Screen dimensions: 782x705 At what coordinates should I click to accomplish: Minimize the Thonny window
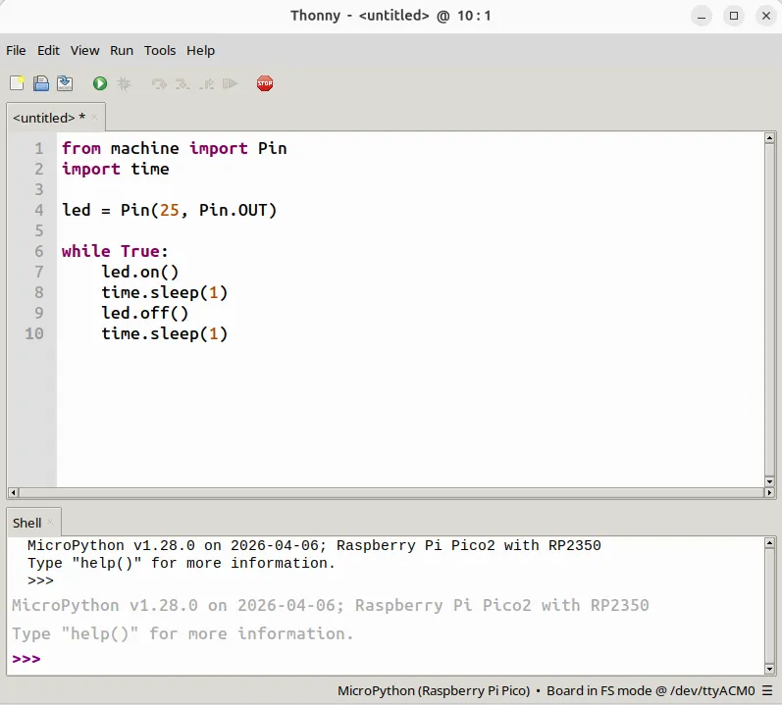click(x=702, y=16)
